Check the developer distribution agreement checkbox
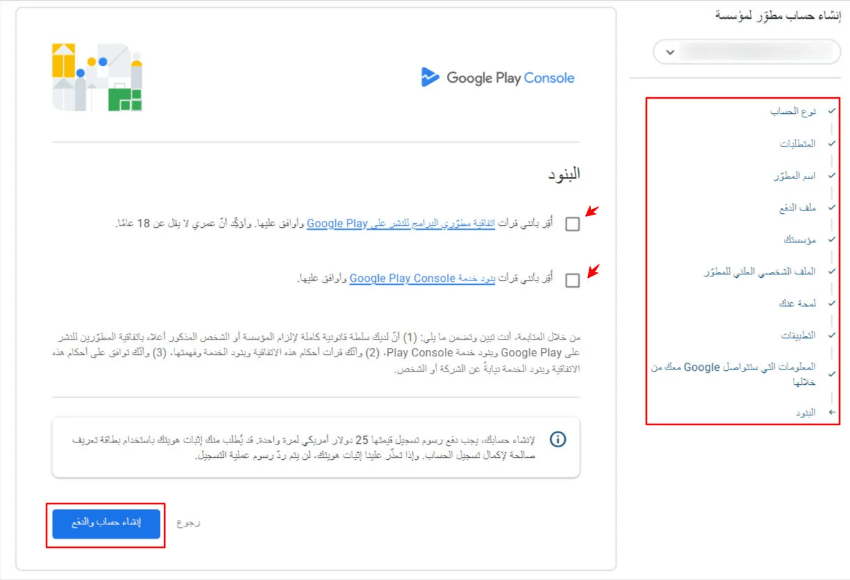 (572, 224)
